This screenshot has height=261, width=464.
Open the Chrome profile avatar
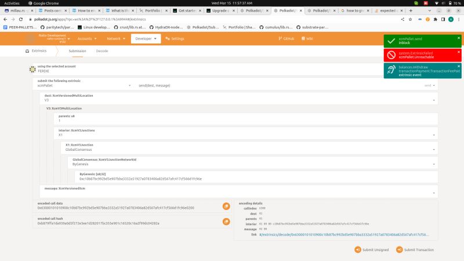tap(451, 19)
